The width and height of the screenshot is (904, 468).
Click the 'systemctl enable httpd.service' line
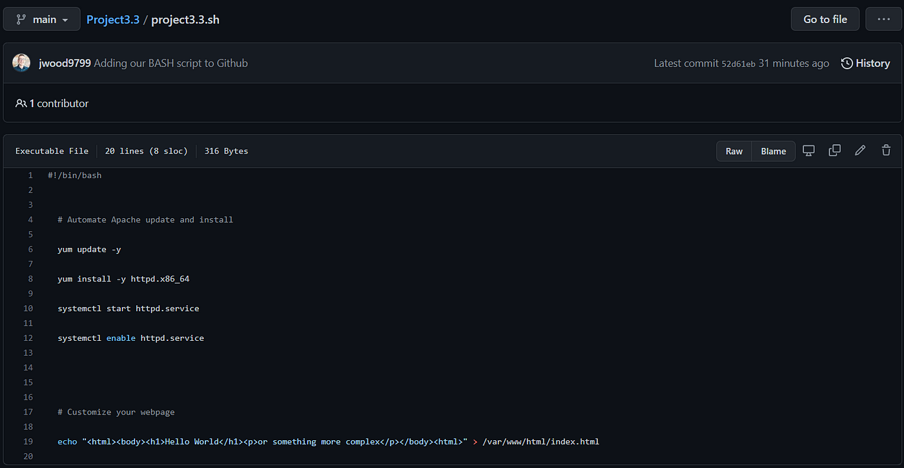pyautogui.click(x=130, y=338)
